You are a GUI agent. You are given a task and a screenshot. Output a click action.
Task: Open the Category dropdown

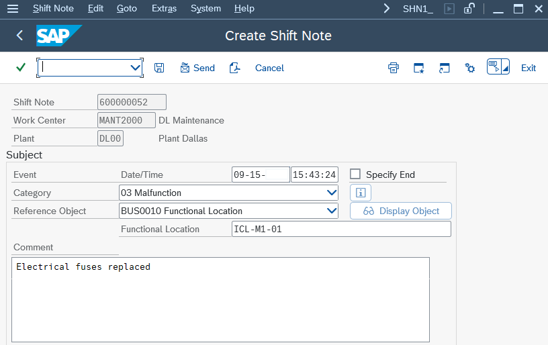(x=332, y=193)
